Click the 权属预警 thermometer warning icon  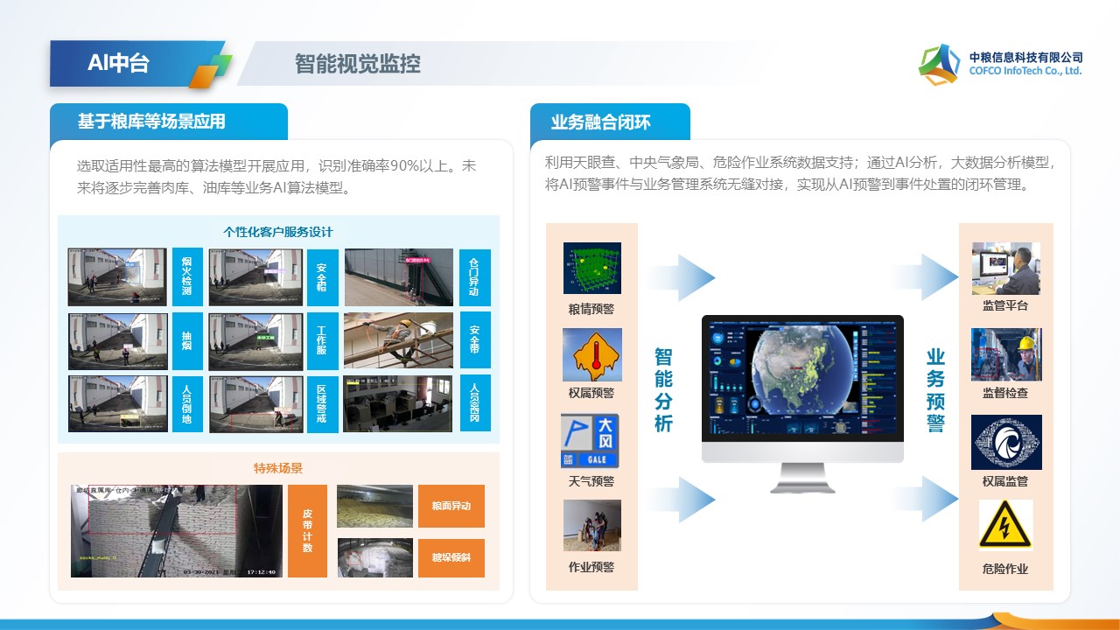click(591, 354)
